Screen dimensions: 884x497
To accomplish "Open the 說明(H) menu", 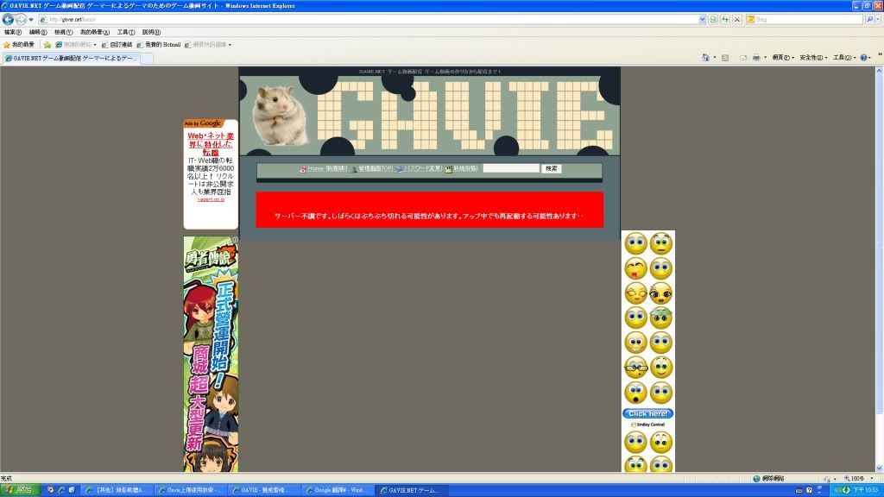I will 151,32.
